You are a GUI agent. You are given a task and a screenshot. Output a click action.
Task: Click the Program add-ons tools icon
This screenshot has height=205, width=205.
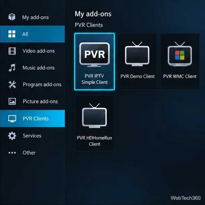pos(12,84)
